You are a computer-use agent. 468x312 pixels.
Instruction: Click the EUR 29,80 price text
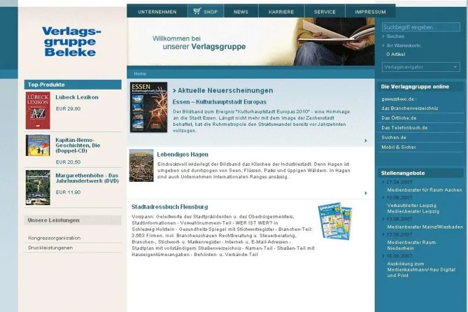pos(68,109)
